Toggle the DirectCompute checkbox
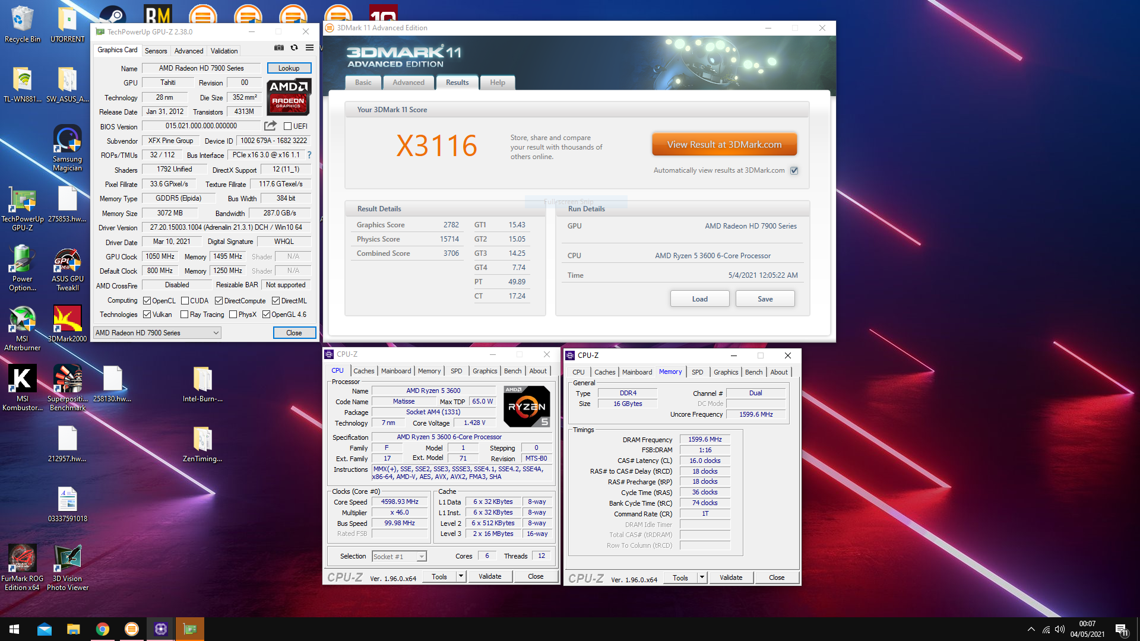 [x=218, y=301]
